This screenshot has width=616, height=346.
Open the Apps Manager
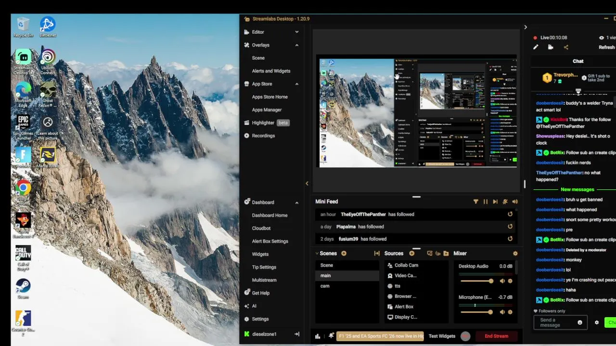[267, 110]
